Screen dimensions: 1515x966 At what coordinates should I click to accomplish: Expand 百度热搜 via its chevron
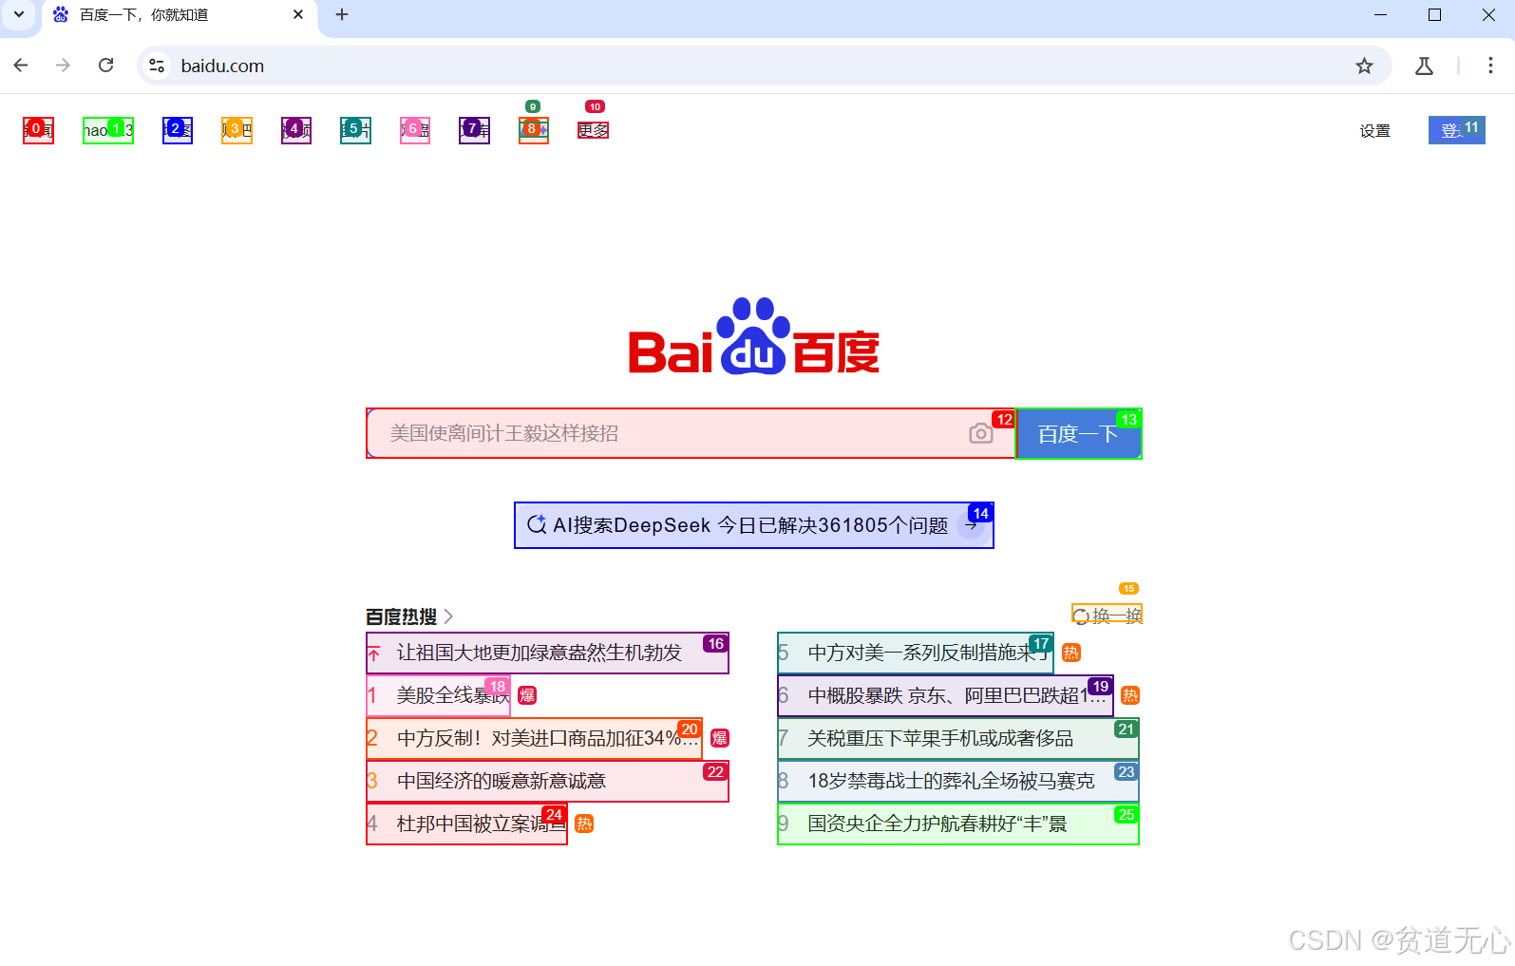coord(448,616)
